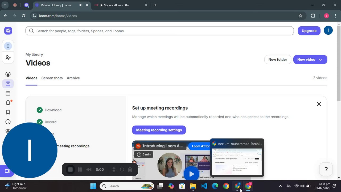
Task: Open the Chrome extensions puzzle icon
Action: click(313, 16)
